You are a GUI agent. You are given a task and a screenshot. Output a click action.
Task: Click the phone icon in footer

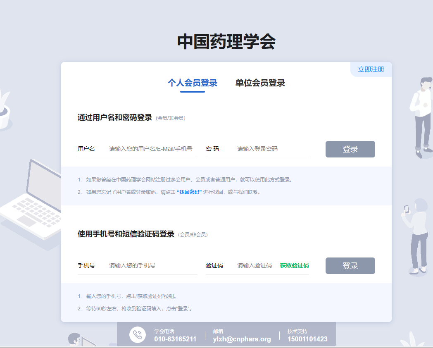pyautogui.click(x=138, y=335)
